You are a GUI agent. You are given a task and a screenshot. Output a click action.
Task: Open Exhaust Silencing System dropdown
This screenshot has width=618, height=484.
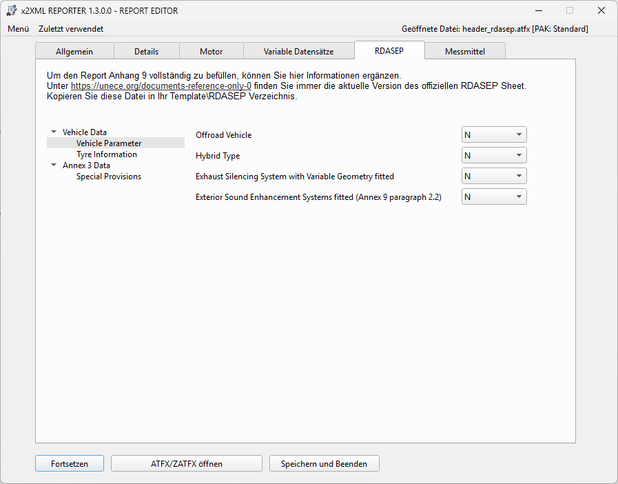point(493,177)
